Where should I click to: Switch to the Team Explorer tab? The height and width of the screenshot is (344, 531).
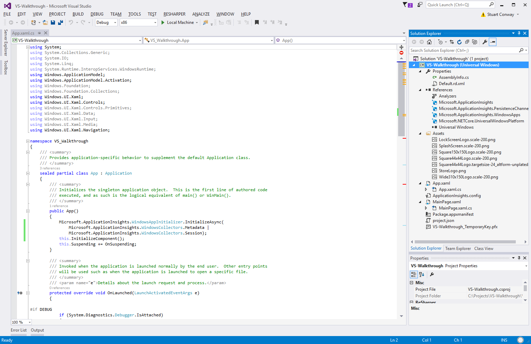pos(458,249)
